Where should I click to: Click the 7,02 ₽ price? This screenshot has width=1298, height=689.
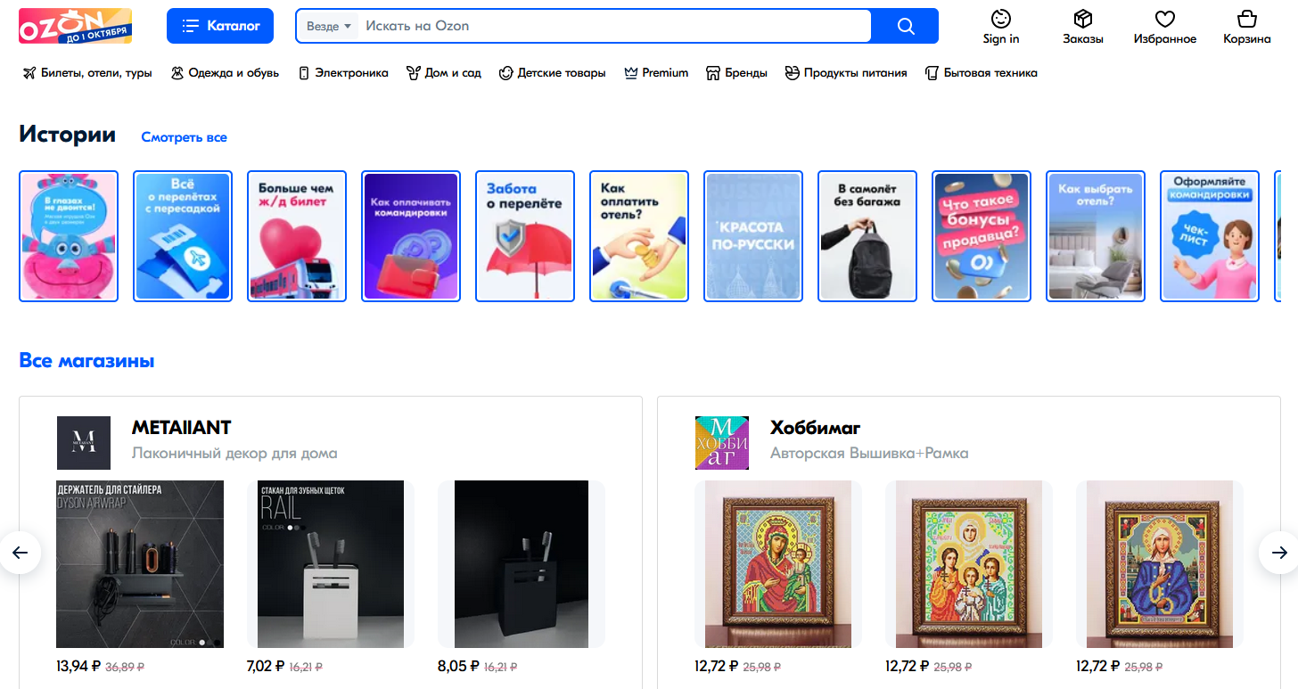[x=266, y=666]
